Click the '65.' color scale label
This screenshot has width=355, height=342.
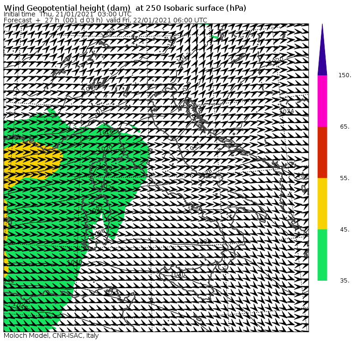[x=345, y=127]
